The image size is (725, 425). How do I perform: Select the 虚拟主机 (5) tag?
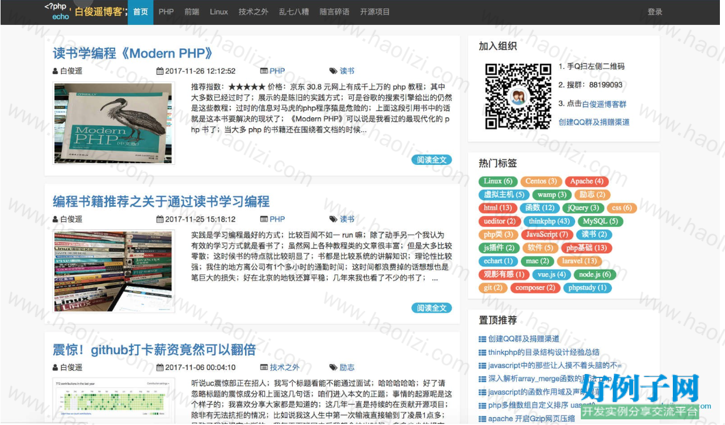tap(504, 194)
